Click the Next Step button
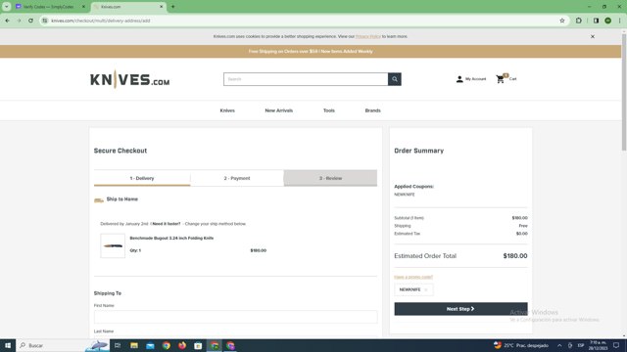Image resolution: width=627 pixels, height=352 pixels. (x=460, y=309)
